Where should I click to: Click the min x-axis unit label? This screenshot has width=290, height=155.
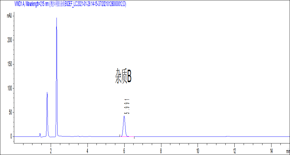point(287,151)
